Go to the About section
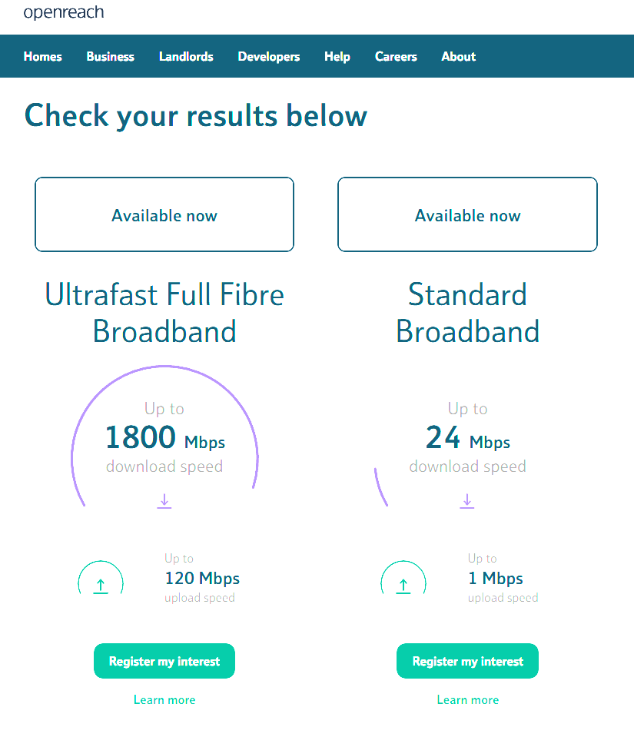Screen dimensions: 634x737 pyautogui.click(x=458, y=56)
